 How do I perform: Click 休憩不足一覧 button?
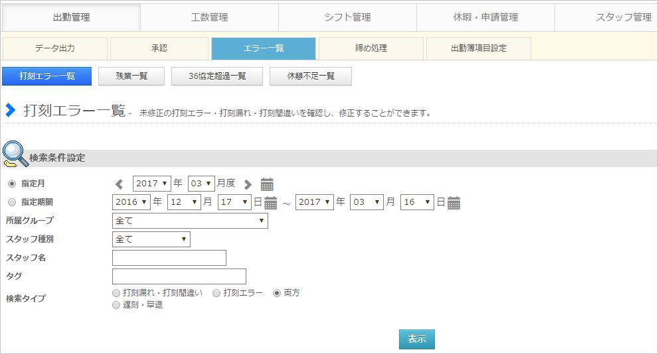click(x=311, y=76)
